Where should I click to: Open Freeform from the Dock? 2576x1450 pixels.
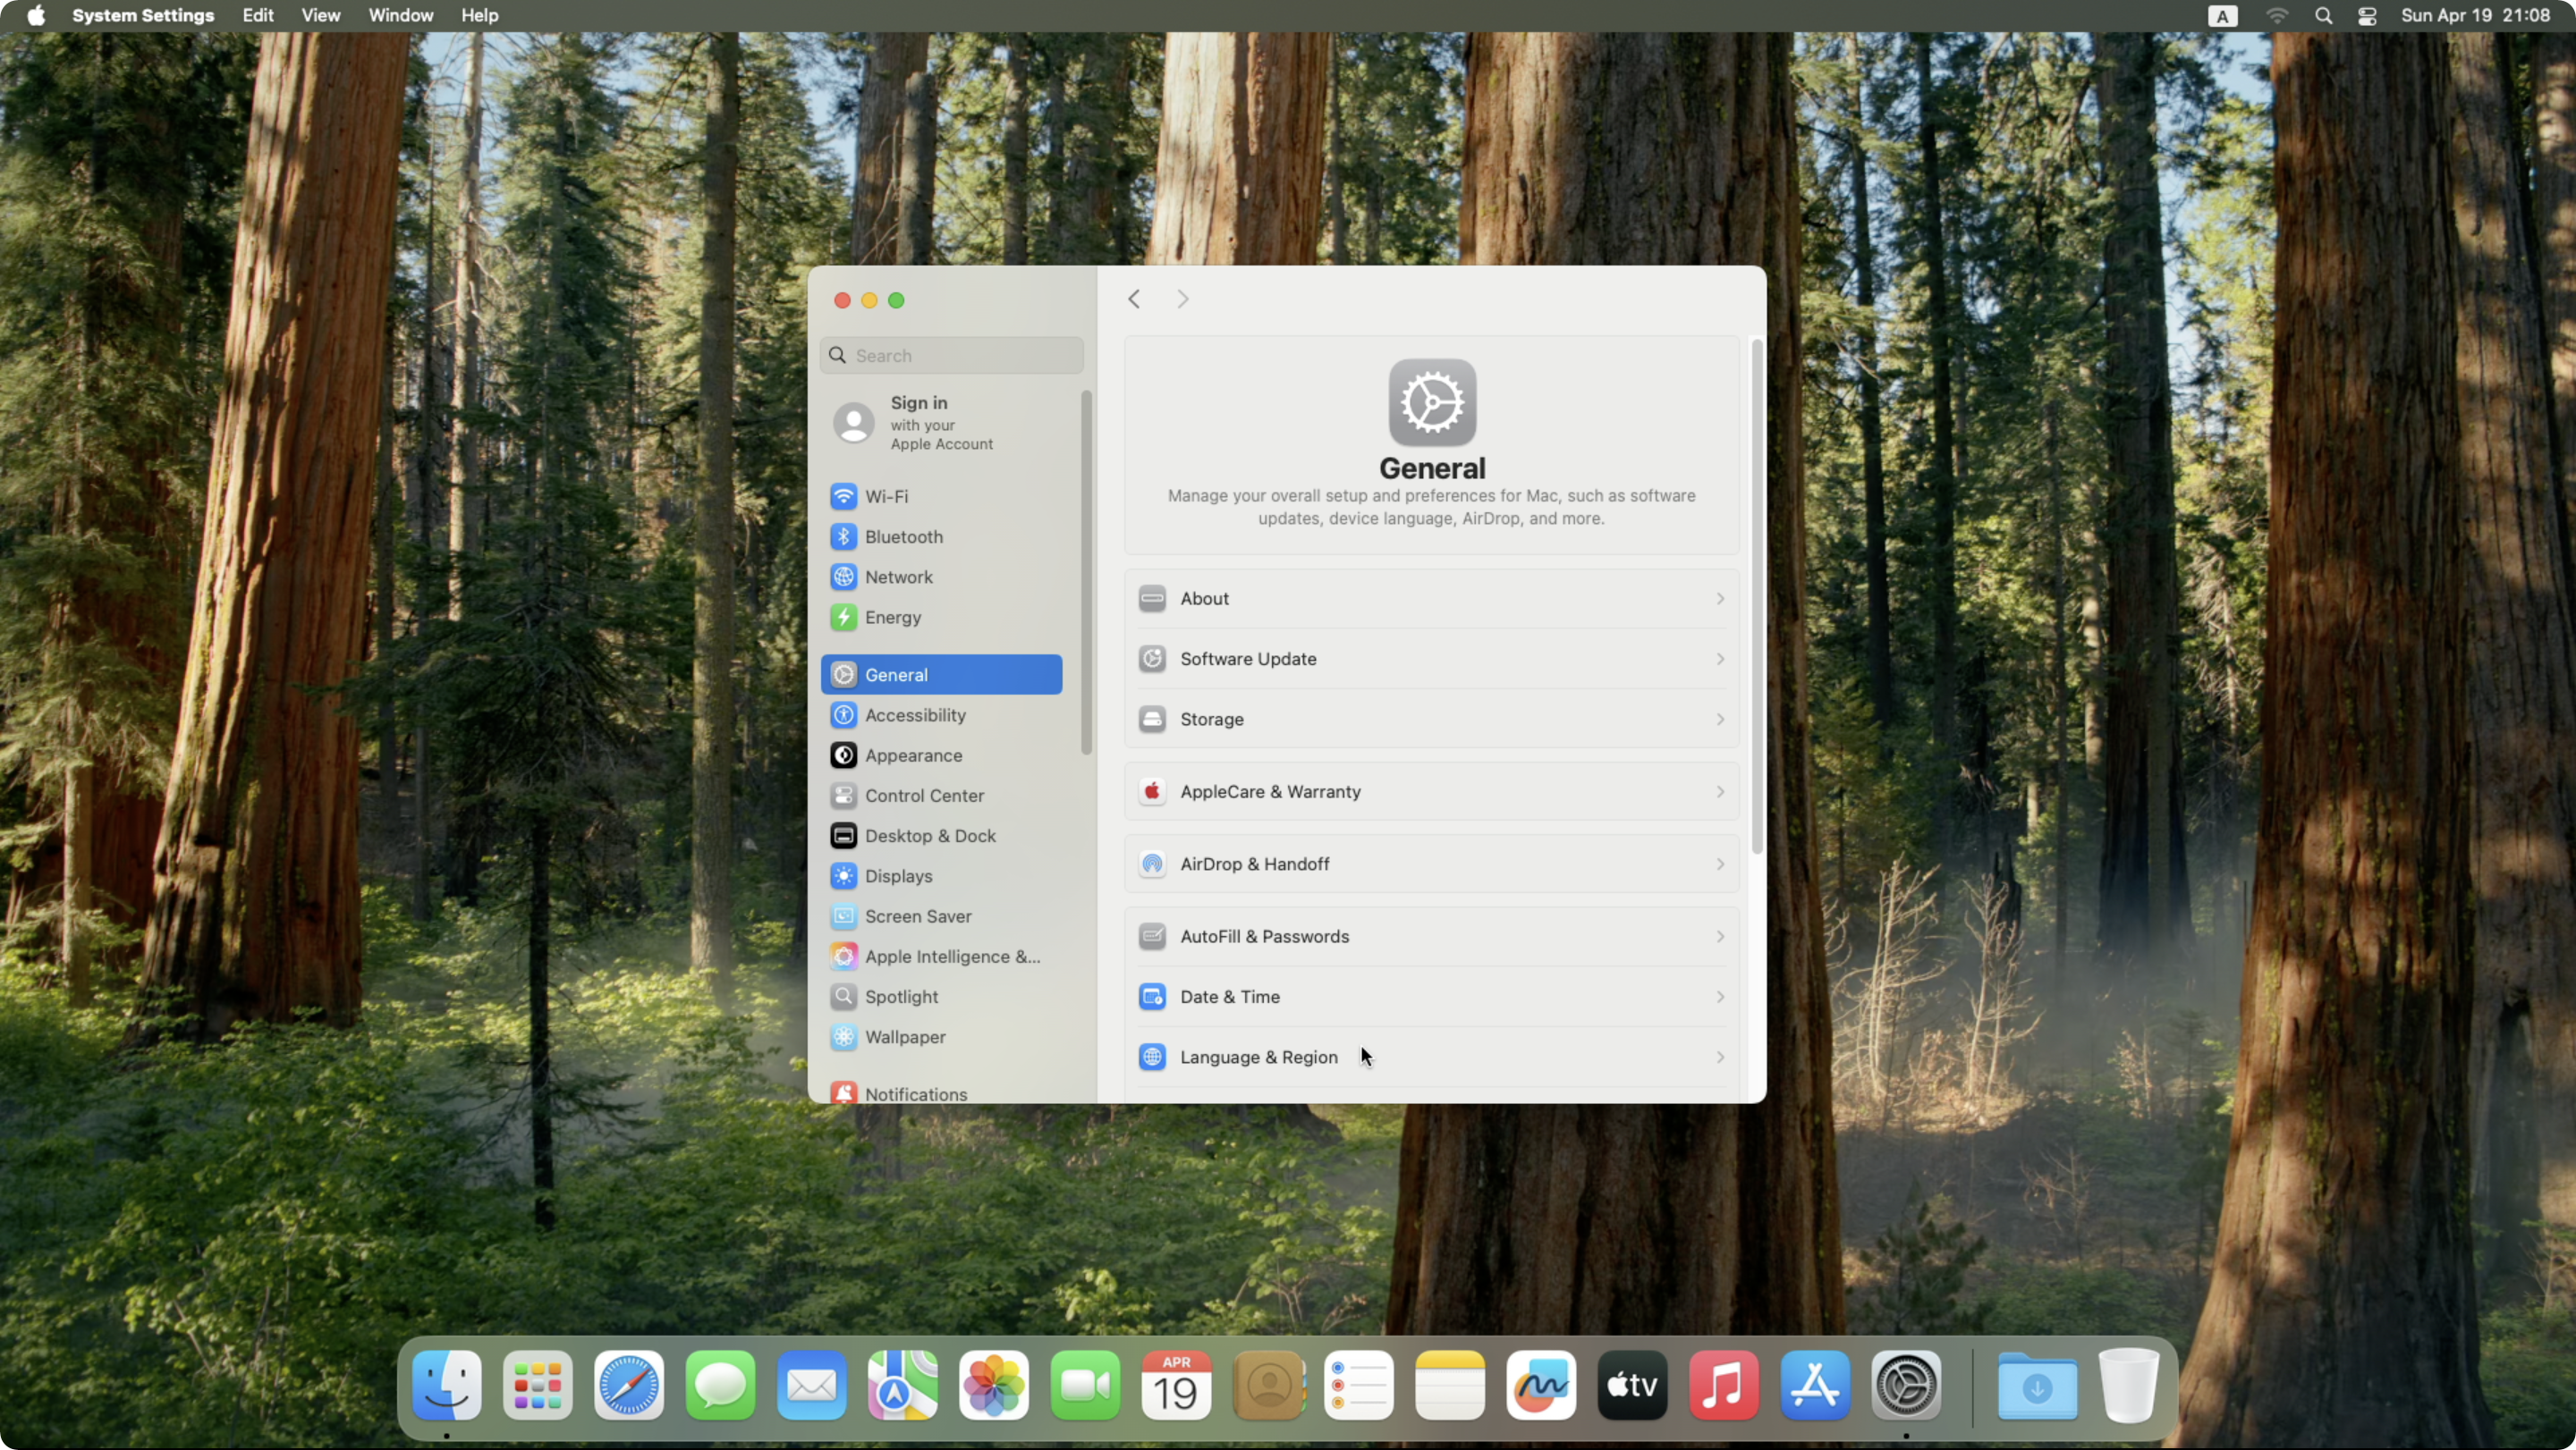pyautogui.click(x=1541, y=1385)
